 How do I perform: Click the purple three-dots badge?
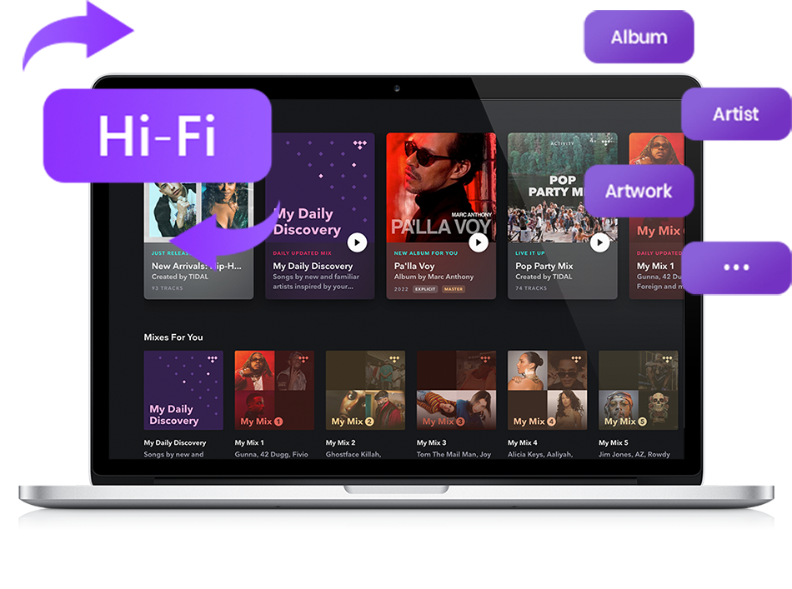pyautogui.click(x=736, y=267)
